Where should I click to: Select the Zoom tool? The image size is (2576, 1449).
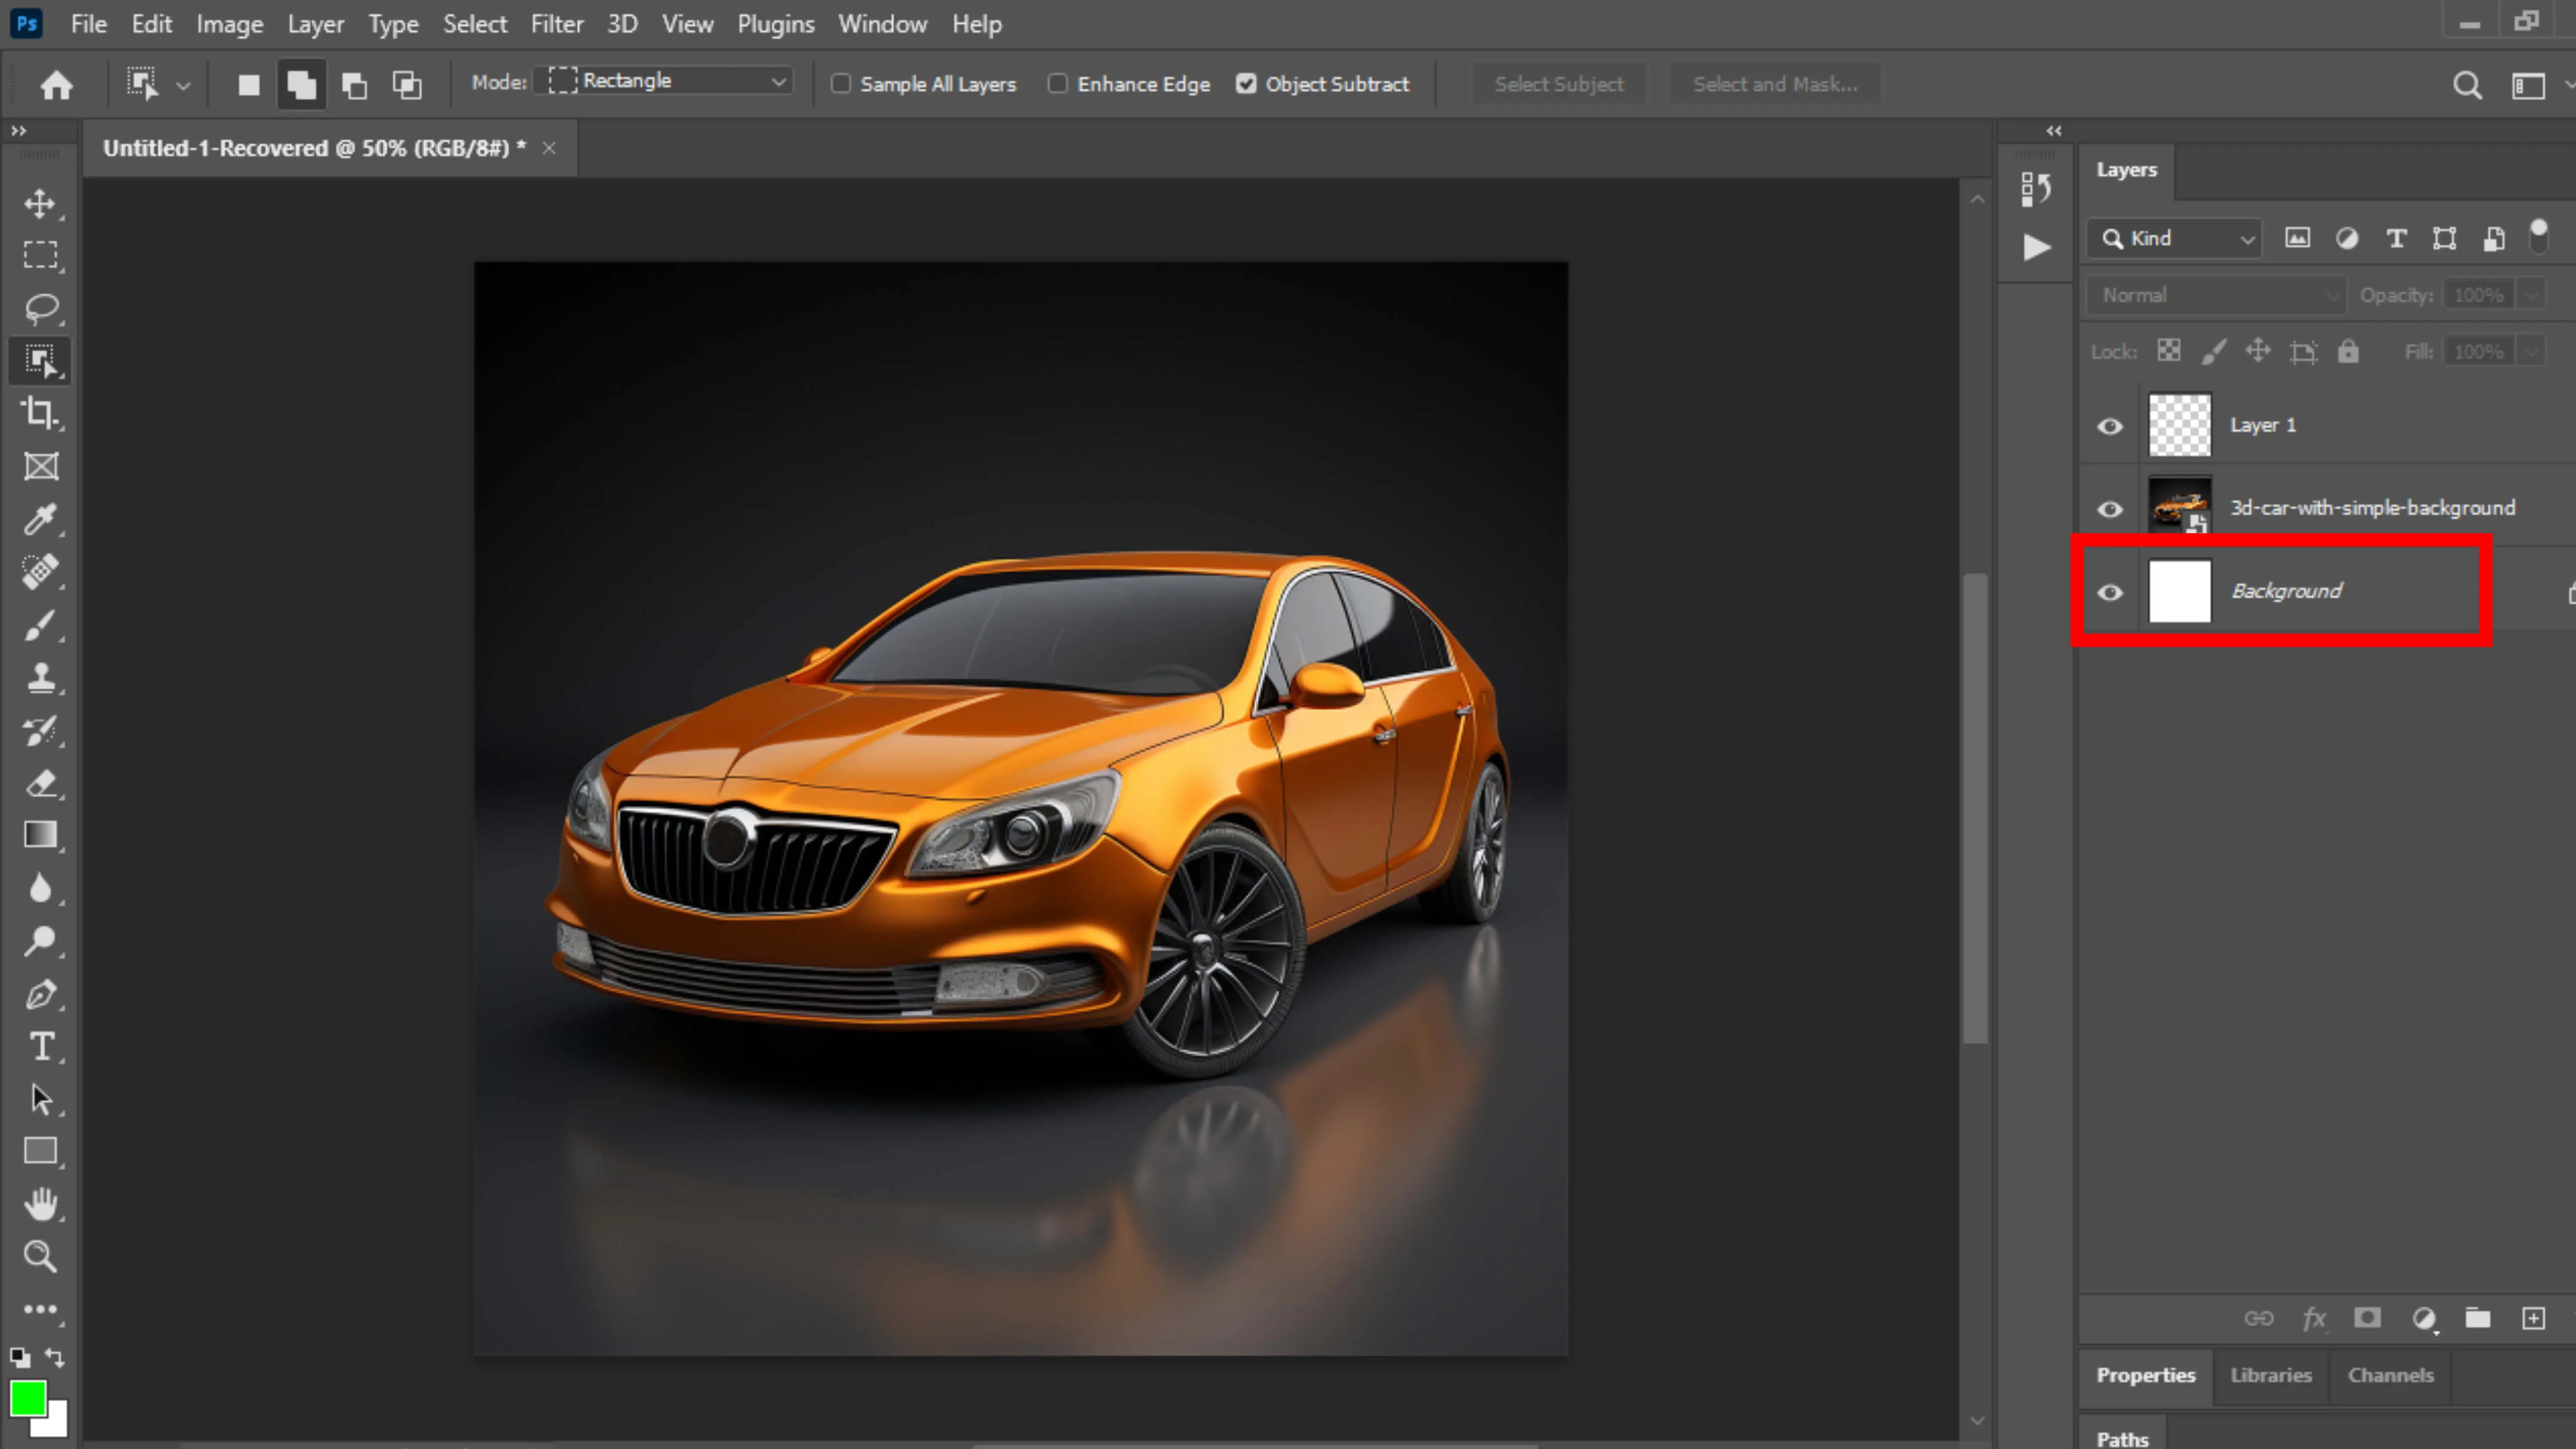[x=40, y=1256]
